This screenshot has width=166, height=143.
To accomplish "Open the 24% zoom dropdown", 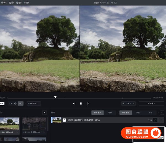I will tap(129, 104).
